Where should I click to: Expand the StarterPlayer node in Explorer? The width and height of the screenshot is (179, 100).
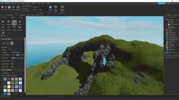pyautogui.click(x=165, y=46)
